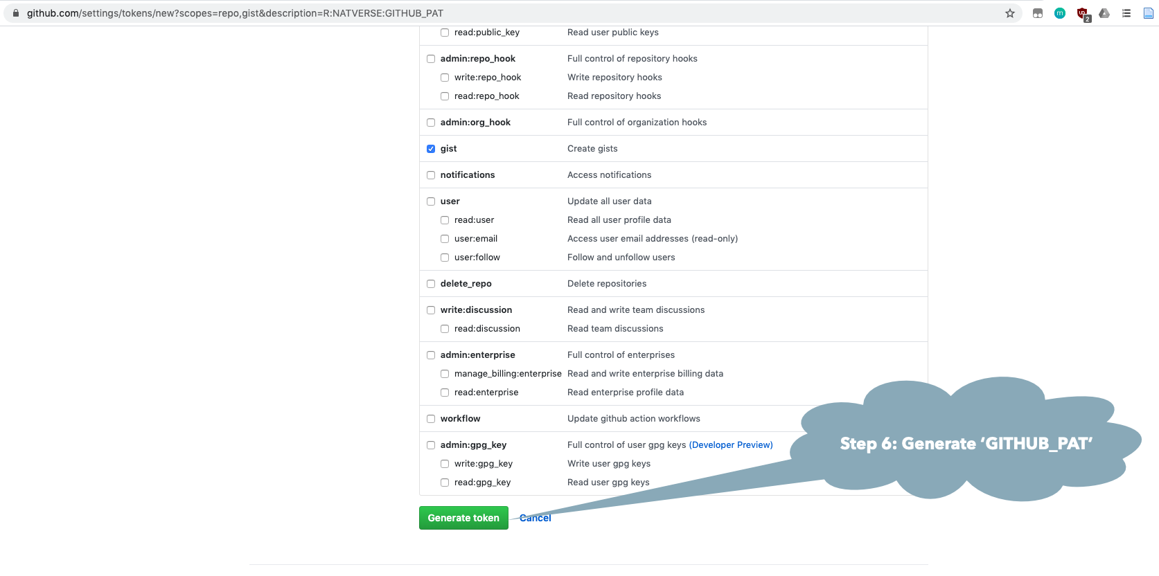Check the user:email scope
This screenshot has width=1159, height=576.
coord(445,239)
